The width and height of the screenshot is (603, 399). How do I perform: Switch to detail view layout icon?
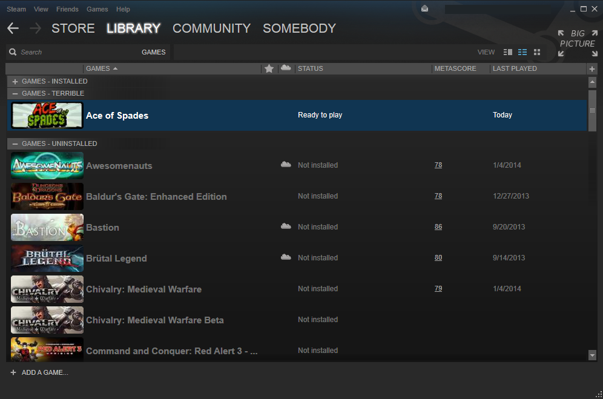pos(507,52)
